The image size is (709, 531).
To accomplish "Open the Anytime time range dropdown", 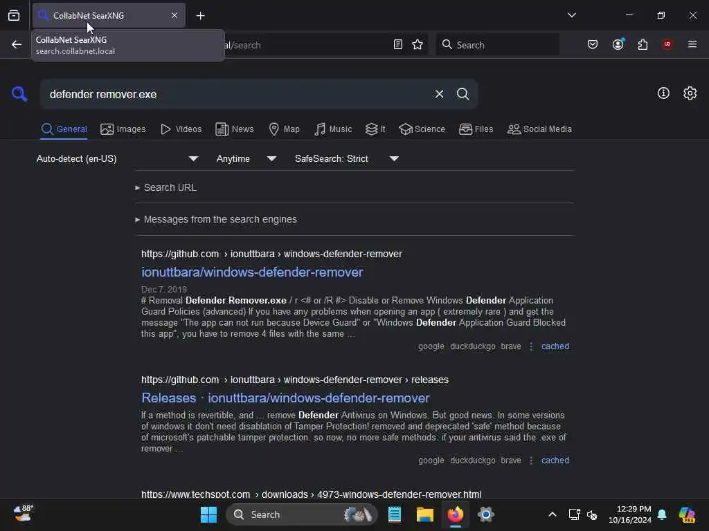I will tap(246, 158).
